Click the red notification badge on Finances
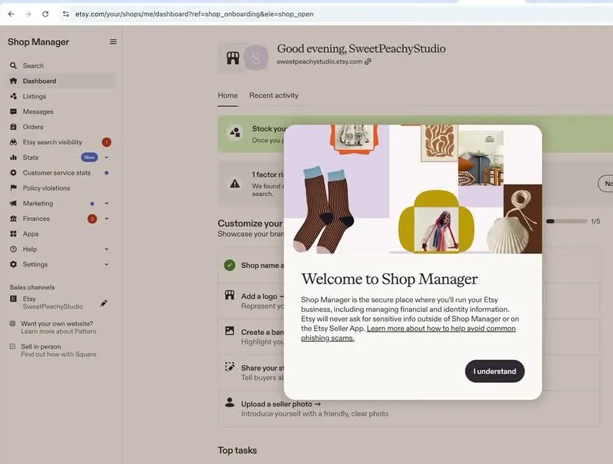 pos(92,218)
